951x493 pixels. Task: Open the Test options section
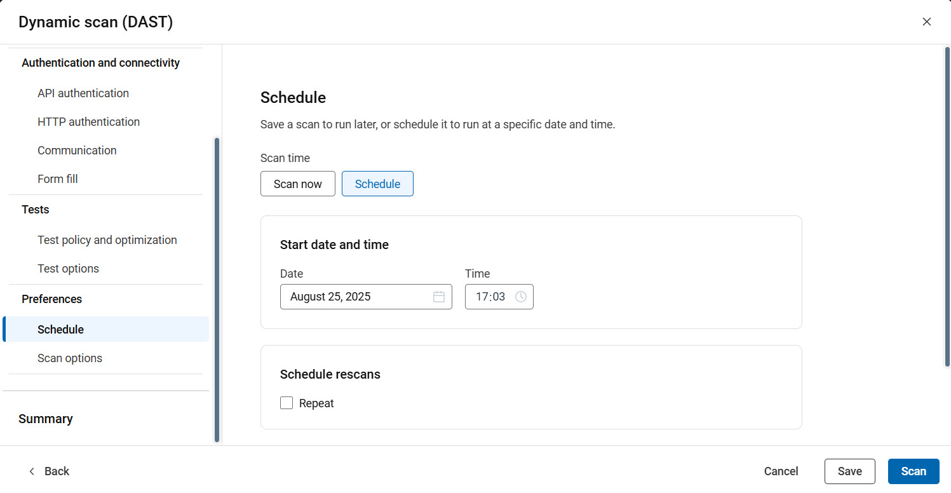coord(68,268)
